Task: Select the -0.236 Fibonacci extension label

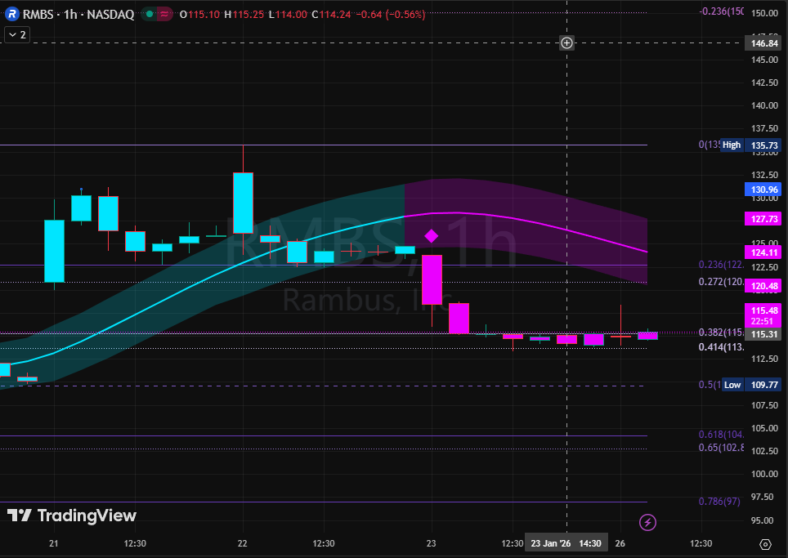Action: [721, 11]
